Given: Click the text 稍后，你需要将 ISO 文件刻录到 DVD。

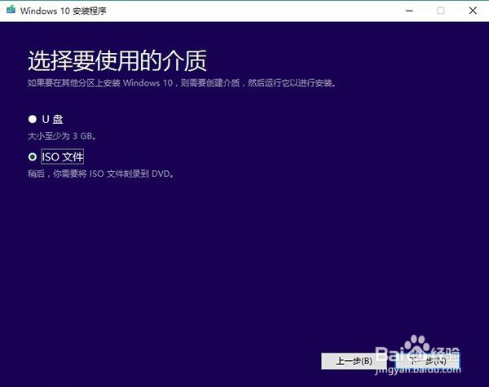Looking at the screenshot, I should (101, 174).
